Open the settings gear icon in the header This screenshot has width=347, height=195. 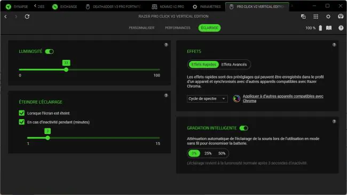point(328,17)
